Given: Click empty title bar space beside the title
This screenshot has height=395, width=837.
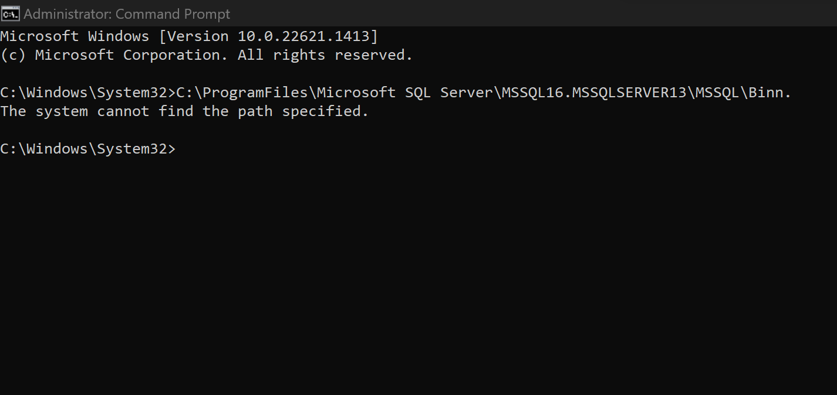Looking at the screenshot, I should click(528, 13).
